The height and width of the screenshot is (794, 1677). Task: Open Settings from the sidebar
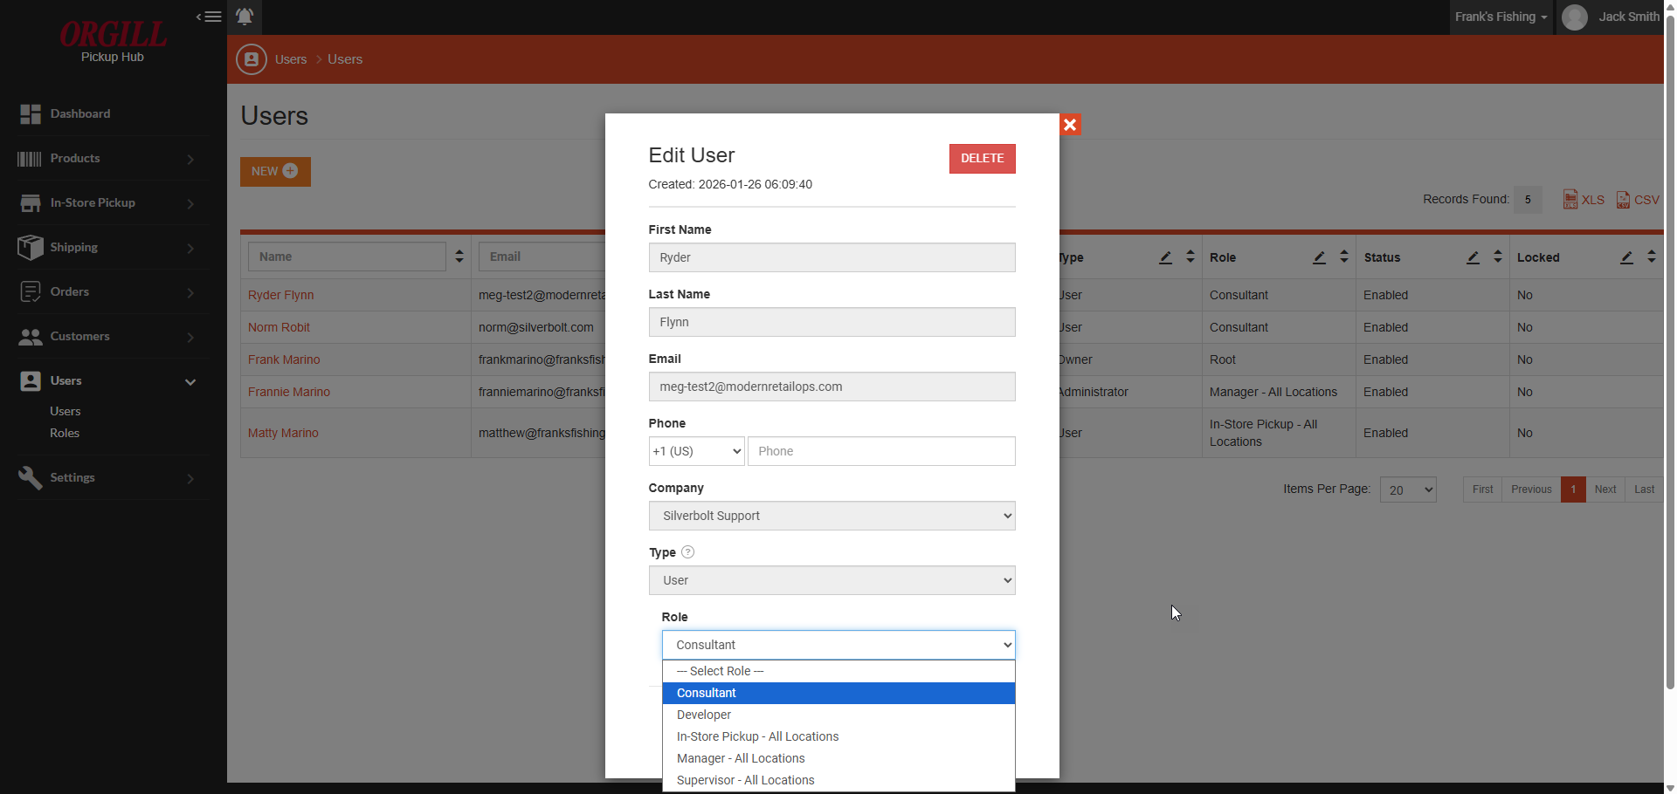coord(72,477)
